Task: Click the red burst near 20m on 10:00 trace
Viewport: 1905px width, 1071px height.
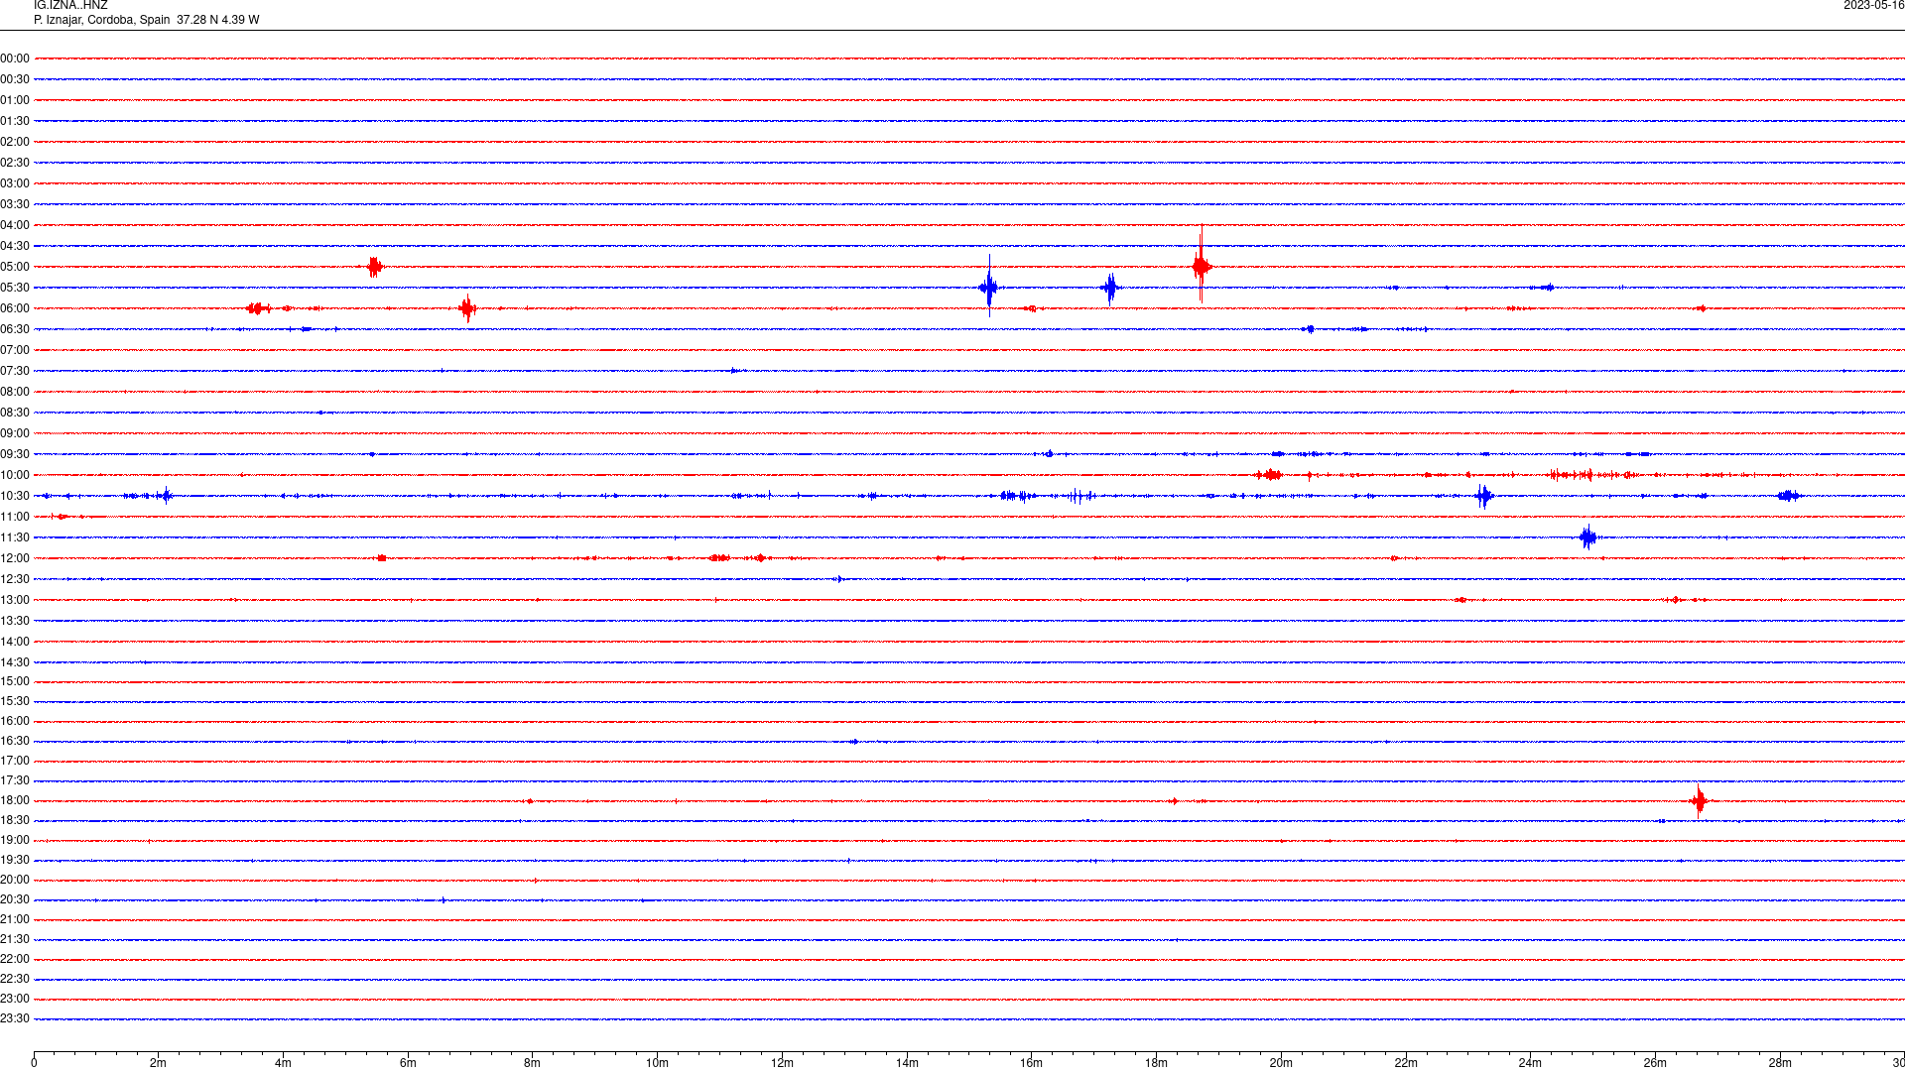Action: coord(1269,475)
